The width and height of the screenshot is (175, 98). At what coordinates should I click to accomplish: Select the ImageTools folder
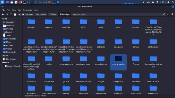coord(118,78)
